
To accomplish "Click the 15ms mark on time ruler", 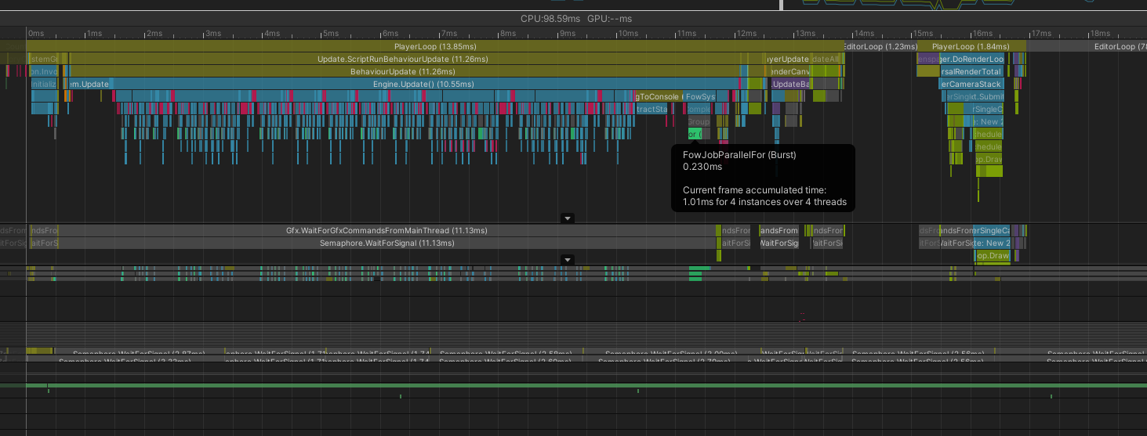I will 921,34.
